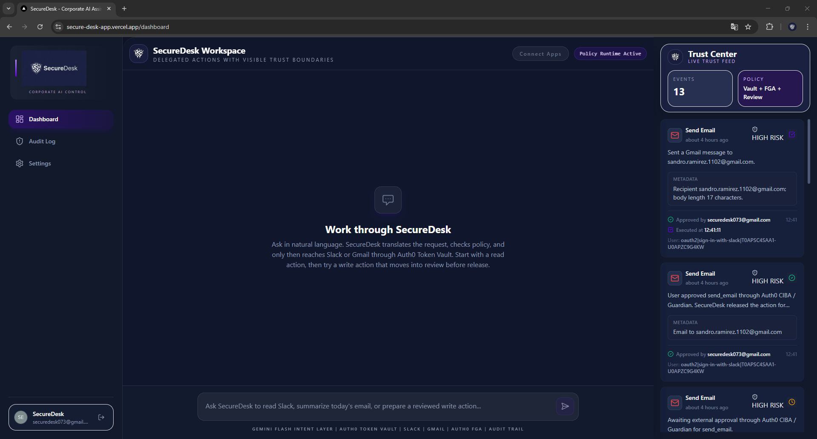
Task: Click the address bar URL
Action: [118, 27]
